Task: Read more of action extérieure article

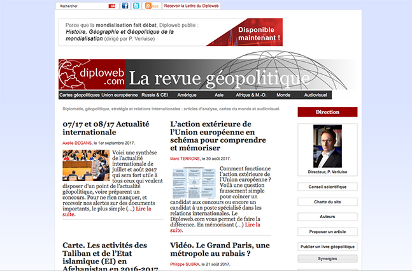Action: 253,224
